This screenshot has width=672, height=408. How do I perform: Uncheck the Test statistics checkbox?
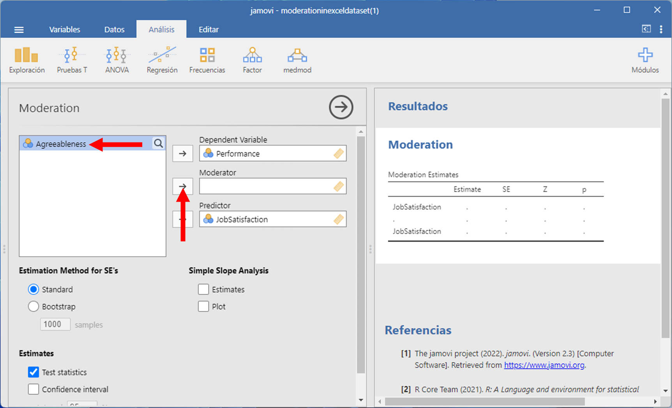34,372
